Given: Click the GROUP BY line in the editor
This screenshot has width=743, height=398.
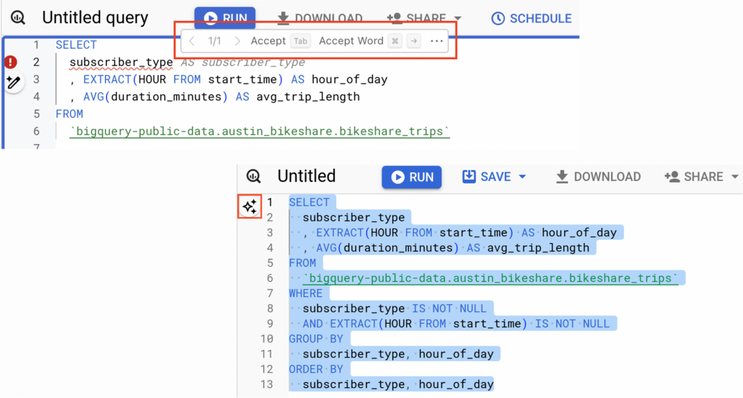Looking at the screenshot, I should 316,339.
